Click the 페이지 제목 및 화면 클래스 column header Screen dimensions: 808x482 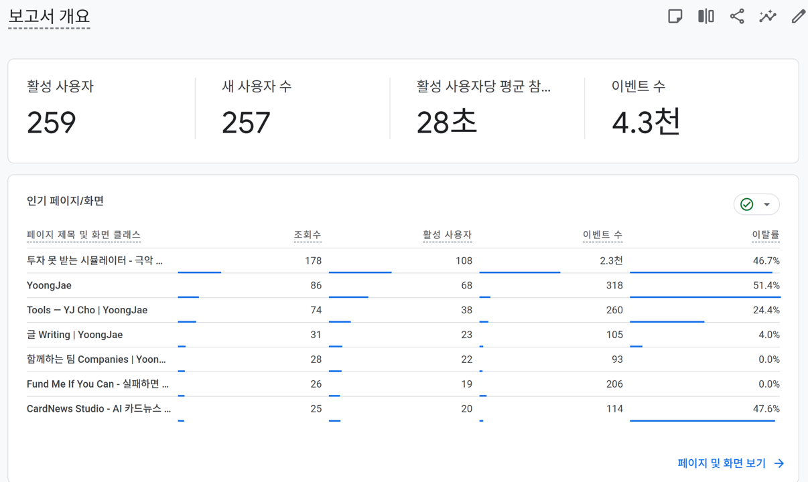click(82, 235)
